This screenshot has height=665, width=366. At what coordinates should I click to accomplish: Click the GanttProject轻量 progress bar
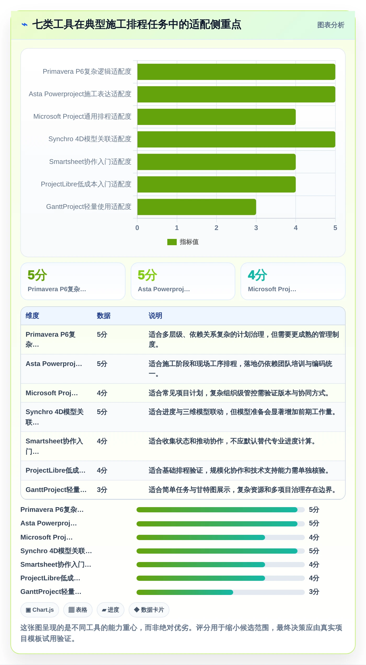point(220,592)
